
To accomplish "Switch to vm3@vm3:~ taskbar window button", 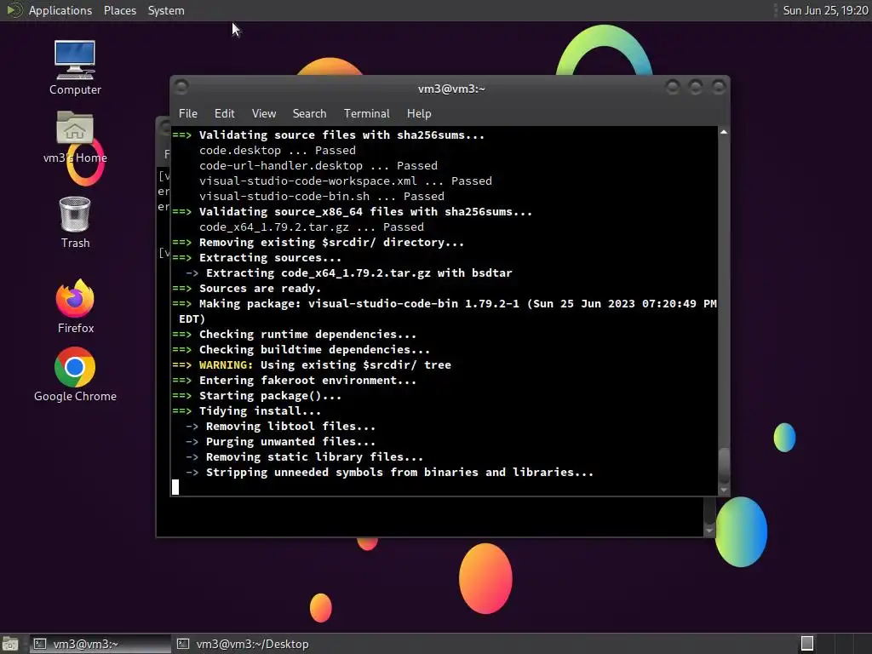I will pos(100,644).
